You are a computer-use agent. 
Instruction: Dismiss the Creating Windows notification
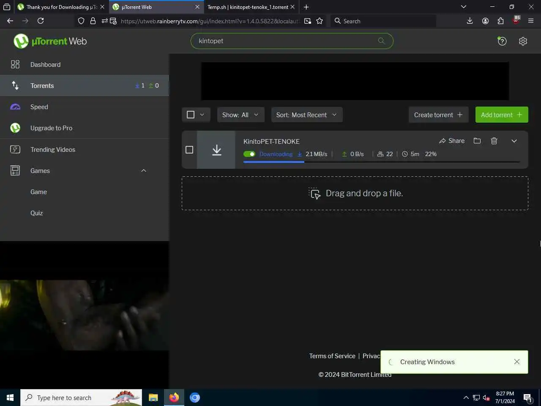[517, 362]
